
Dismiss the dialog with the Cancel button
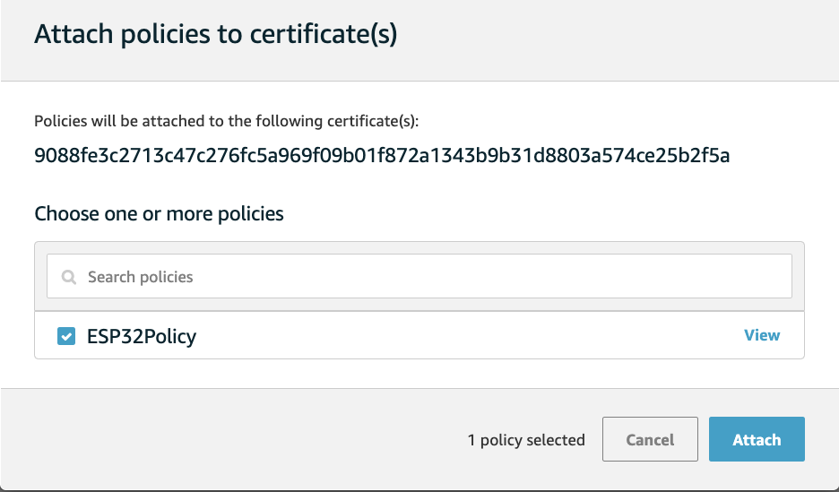click(x=650, y=439)
